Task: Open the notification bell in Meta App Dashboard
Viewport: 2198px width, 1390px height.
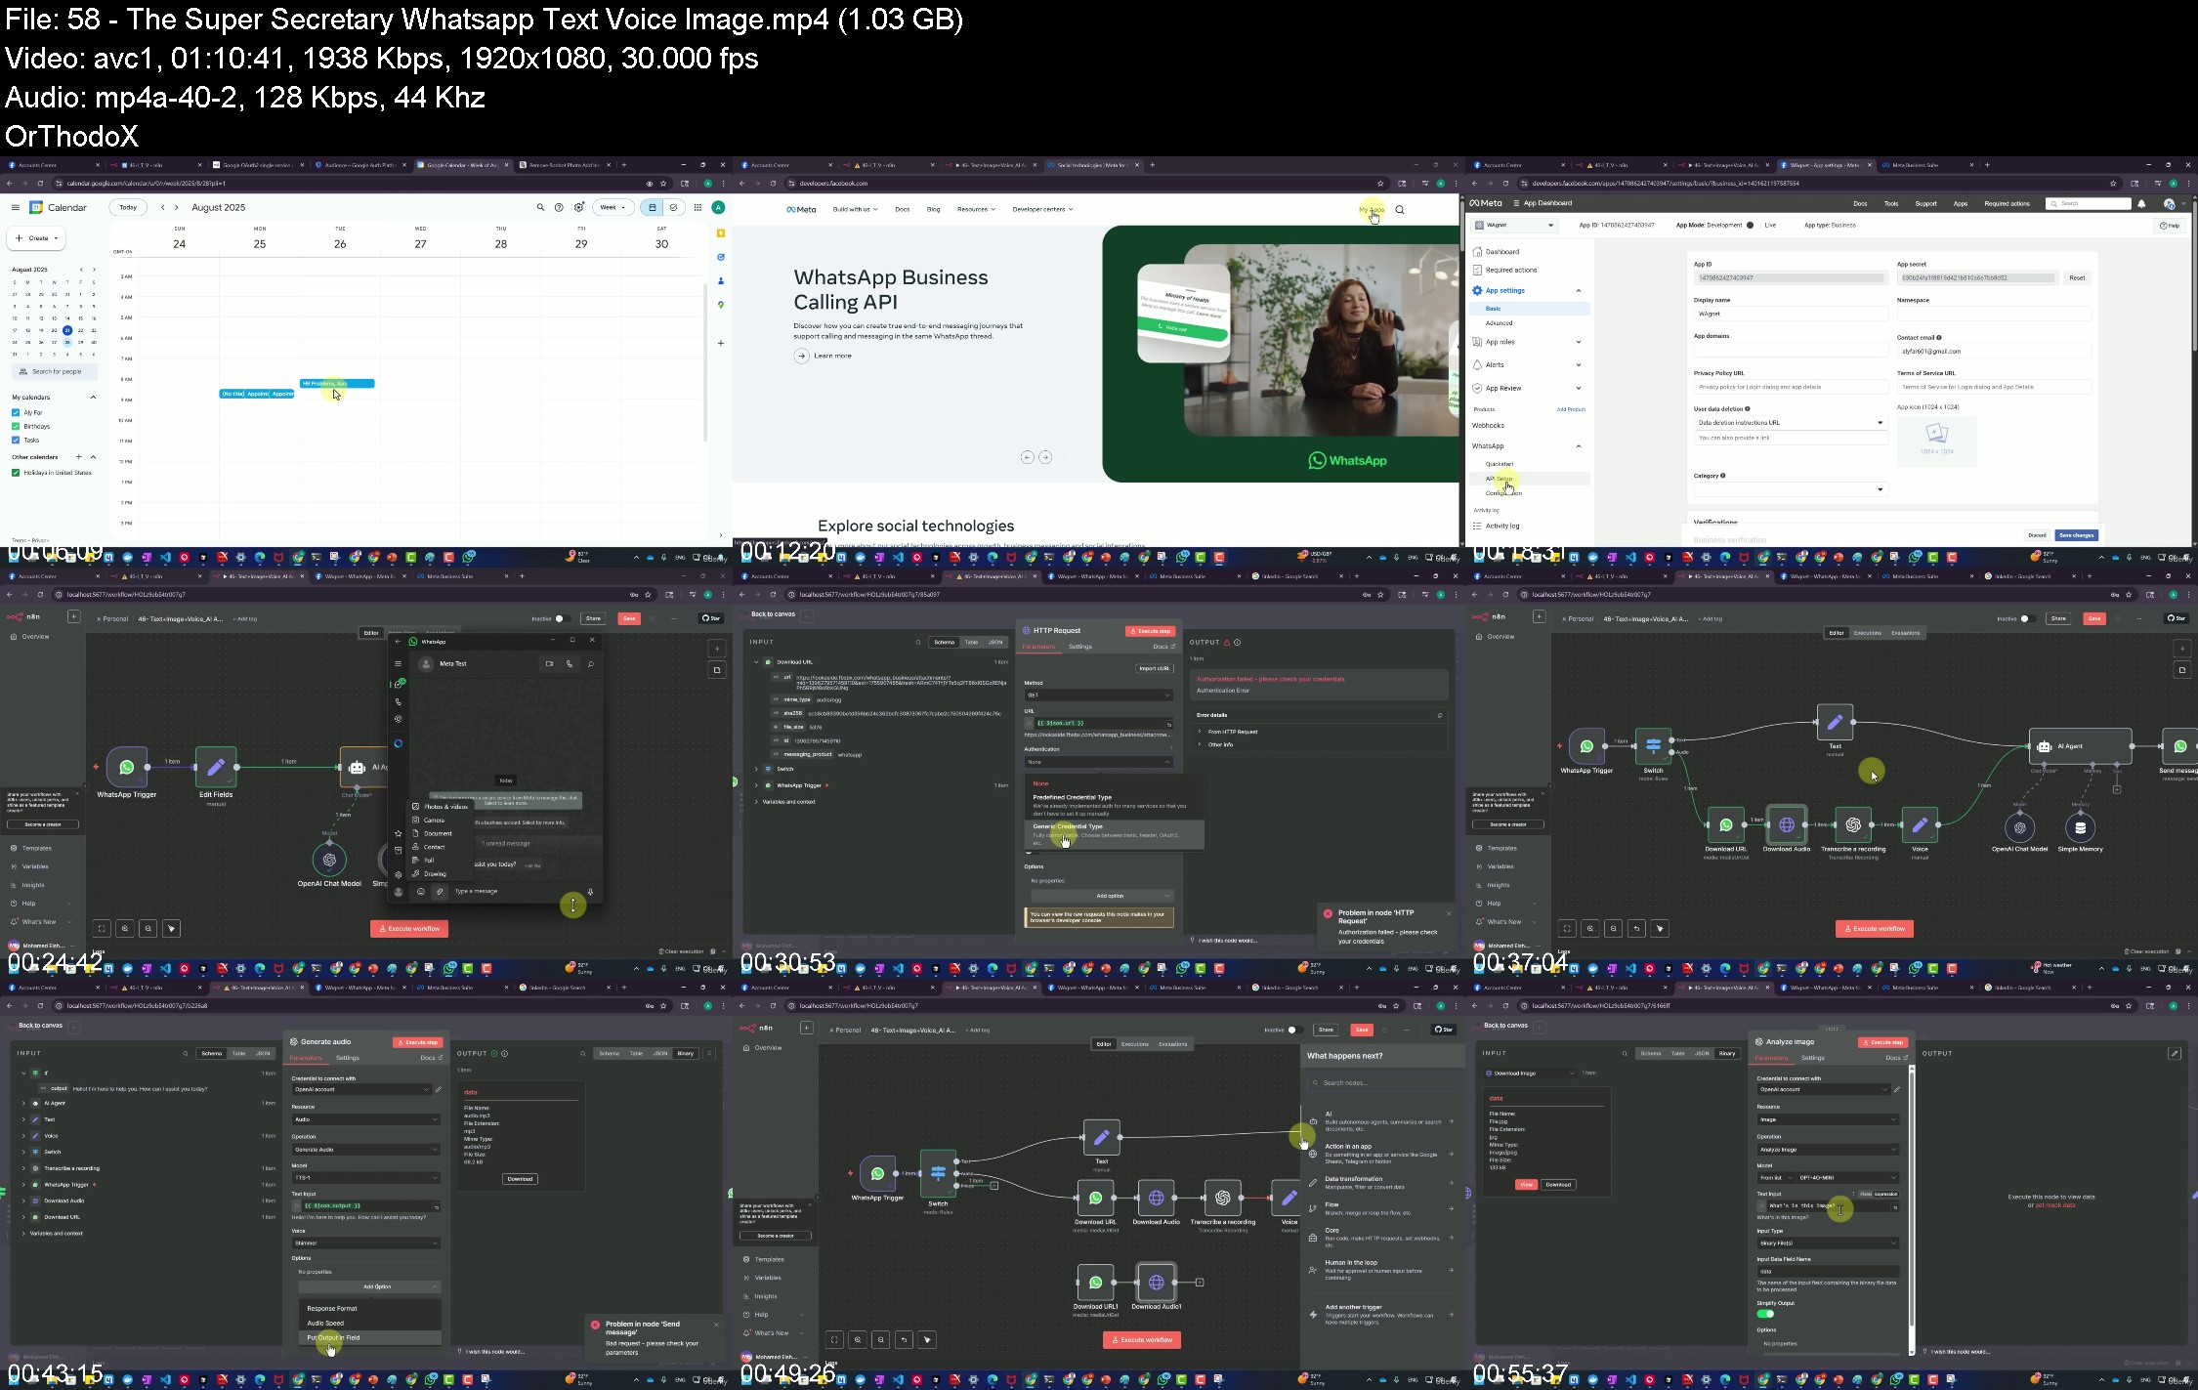Action: click(x=2141, y=203)
